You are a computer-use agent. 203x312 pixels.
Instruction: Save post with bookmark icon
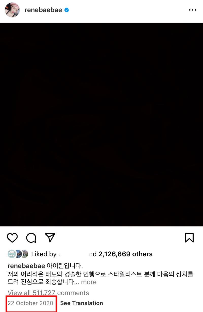pos(189,238)
